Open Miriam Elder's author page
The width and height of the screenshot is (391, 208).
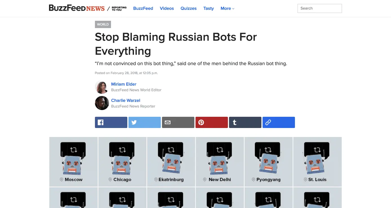click(x=124, y=84)
